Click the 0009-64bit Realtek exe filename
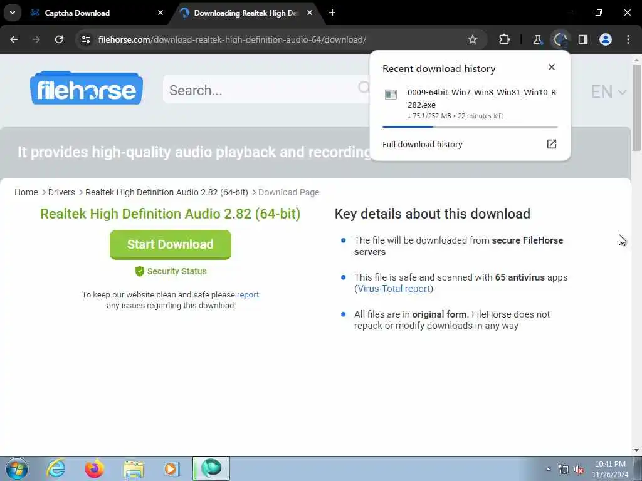This screenshot has height=481, width=642. pyautogui.click(x=481, y=98)
